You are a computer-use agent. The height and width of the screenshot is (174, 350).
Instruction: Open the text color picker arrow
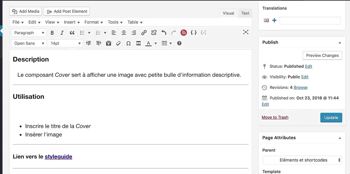[x=156, y=43]
